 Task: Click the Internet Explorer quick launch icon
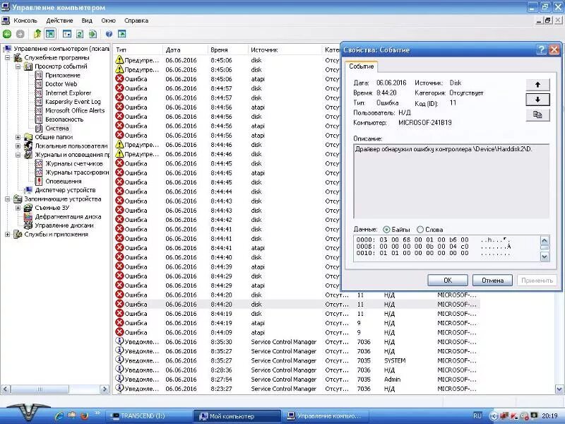click(59, 416)
